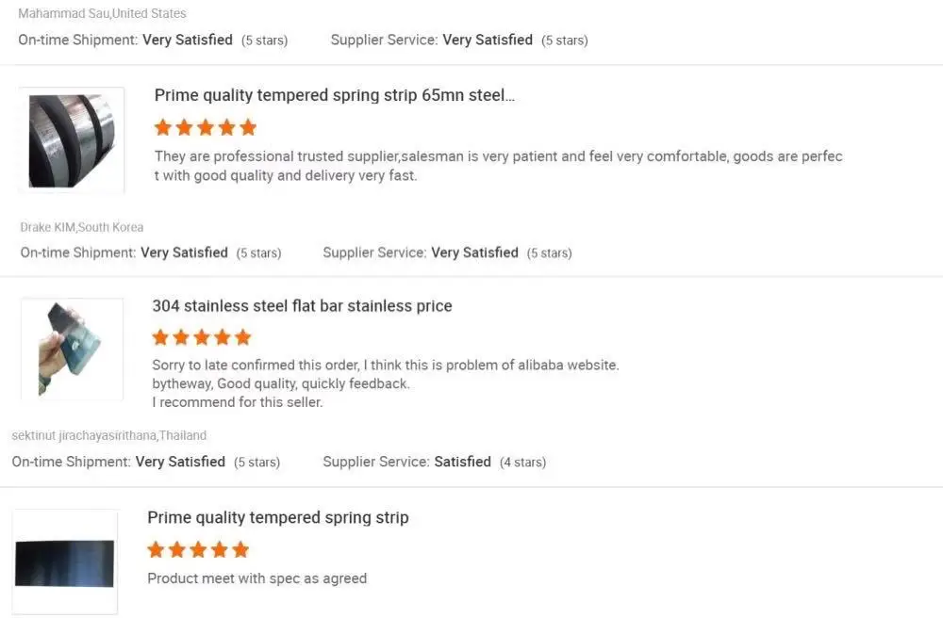Select reviewer Drake KIM, South Korea
This screenshot has width=943, height=618.
[81, 227]
